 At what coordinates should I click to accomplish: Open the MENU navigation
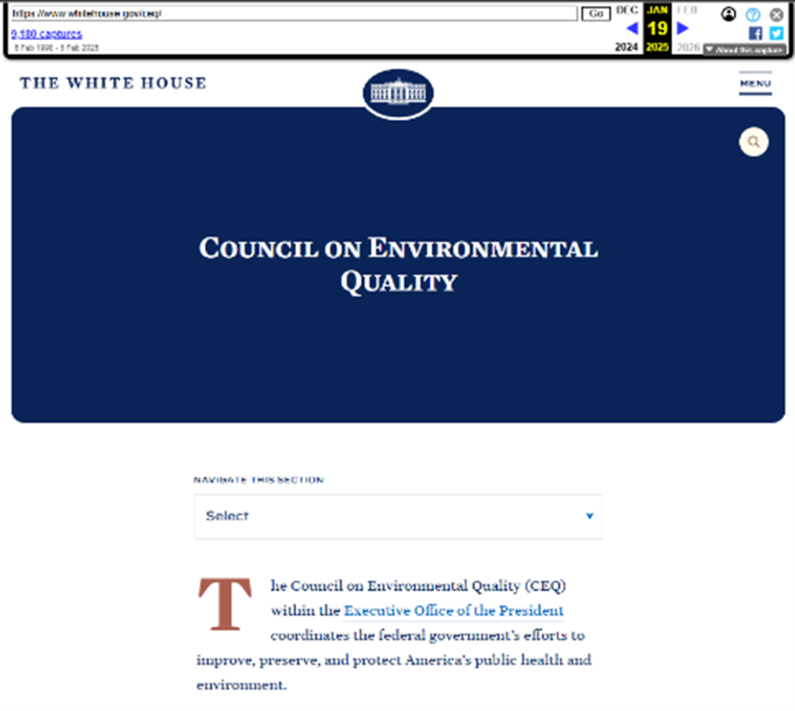(x=755, y=84)
